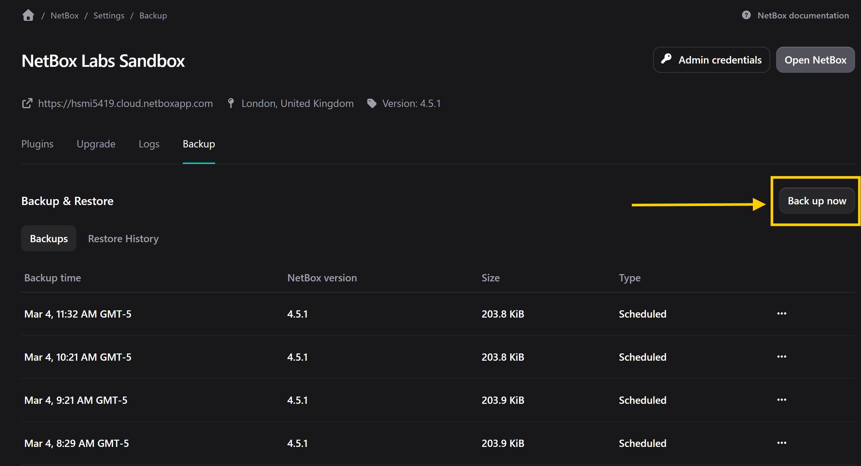Image resolution: width=861 pixels, height=466 pixels.
Task: Click the version tag icon
Action: (372, 103)
